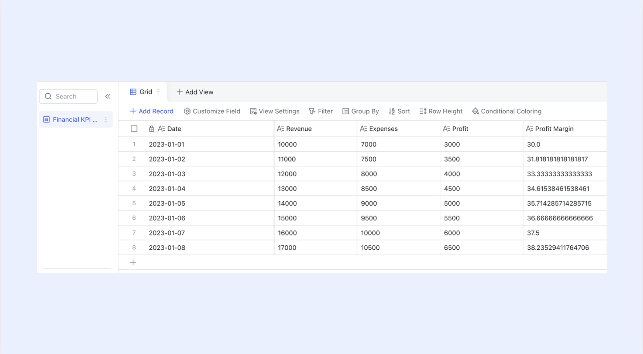Click the plus icon beside Add Record
643x354 pixels.
[x=133, y=111]
